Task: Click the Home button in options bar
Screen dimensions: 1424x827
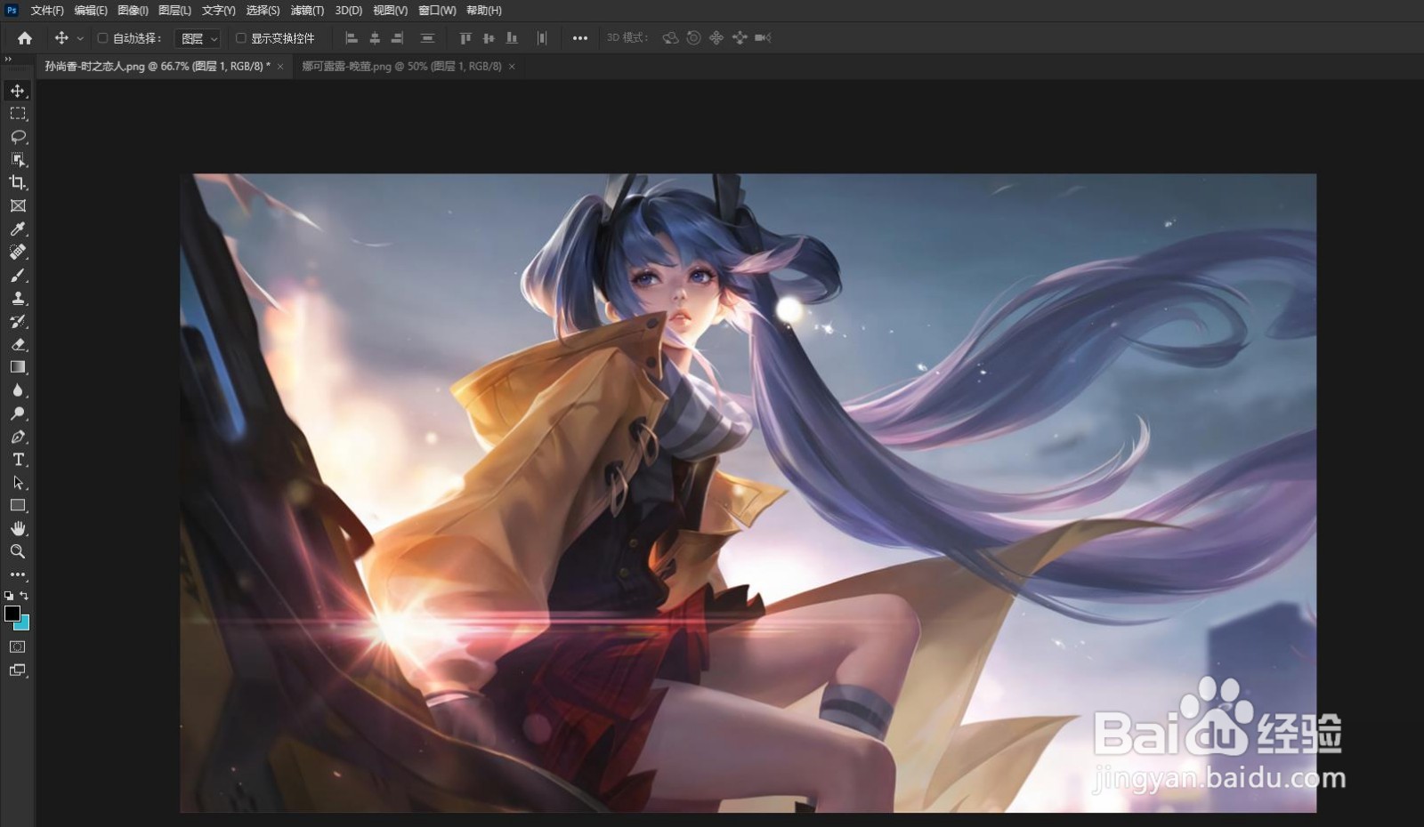Action: pos(25,38)
